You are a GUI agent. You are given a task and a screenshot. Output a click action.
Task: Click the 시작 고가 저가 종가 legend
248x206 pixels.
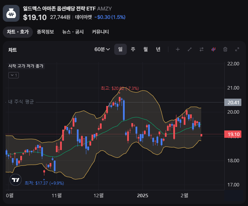coord(26,66)
